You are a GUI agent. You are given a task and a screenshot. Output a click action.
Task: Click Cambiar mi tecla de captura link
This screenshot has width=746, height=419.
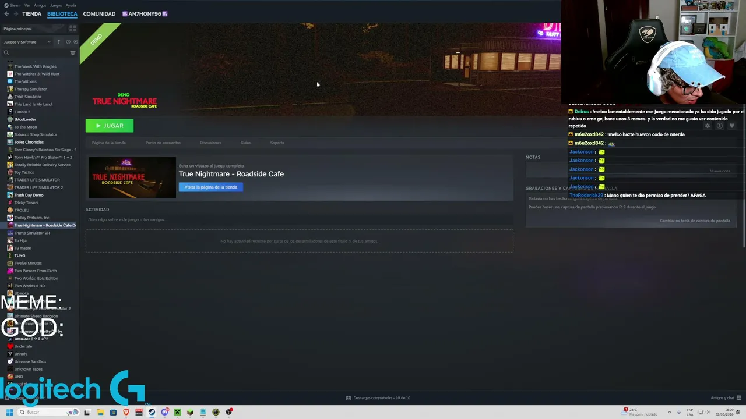point(695,221)
